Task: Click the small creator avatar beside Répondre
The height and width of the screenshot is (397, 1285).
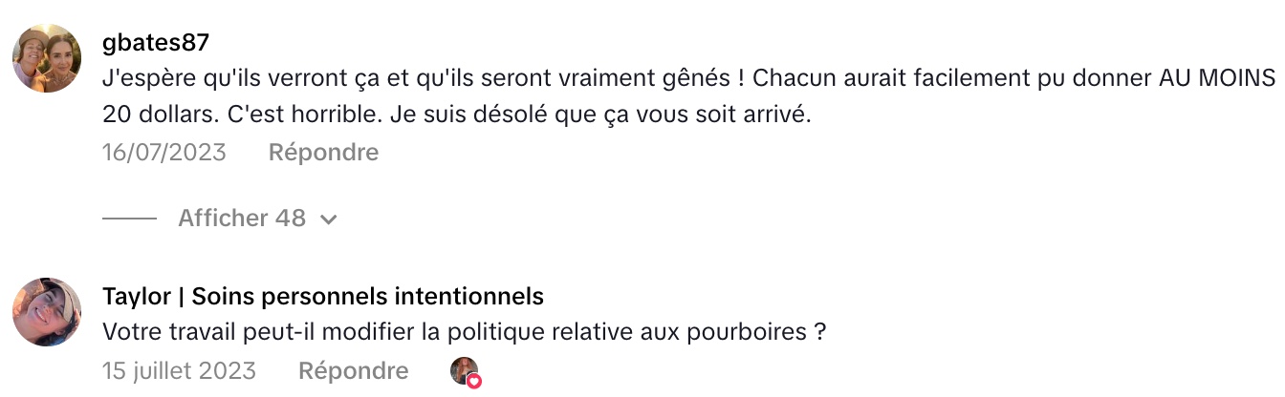Action: coord(465,370)
